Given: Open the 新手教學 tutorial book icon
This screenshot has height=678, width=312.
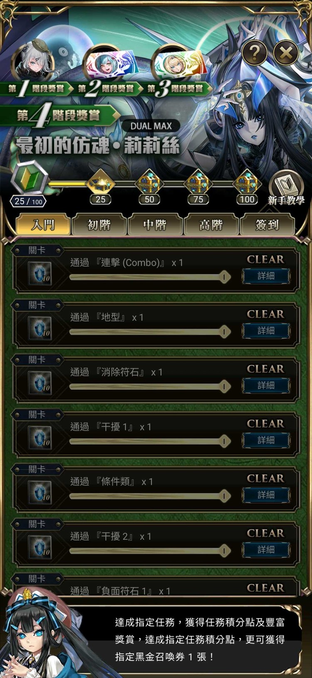Looking at the screenshot, I should click(x=286, y=188).
